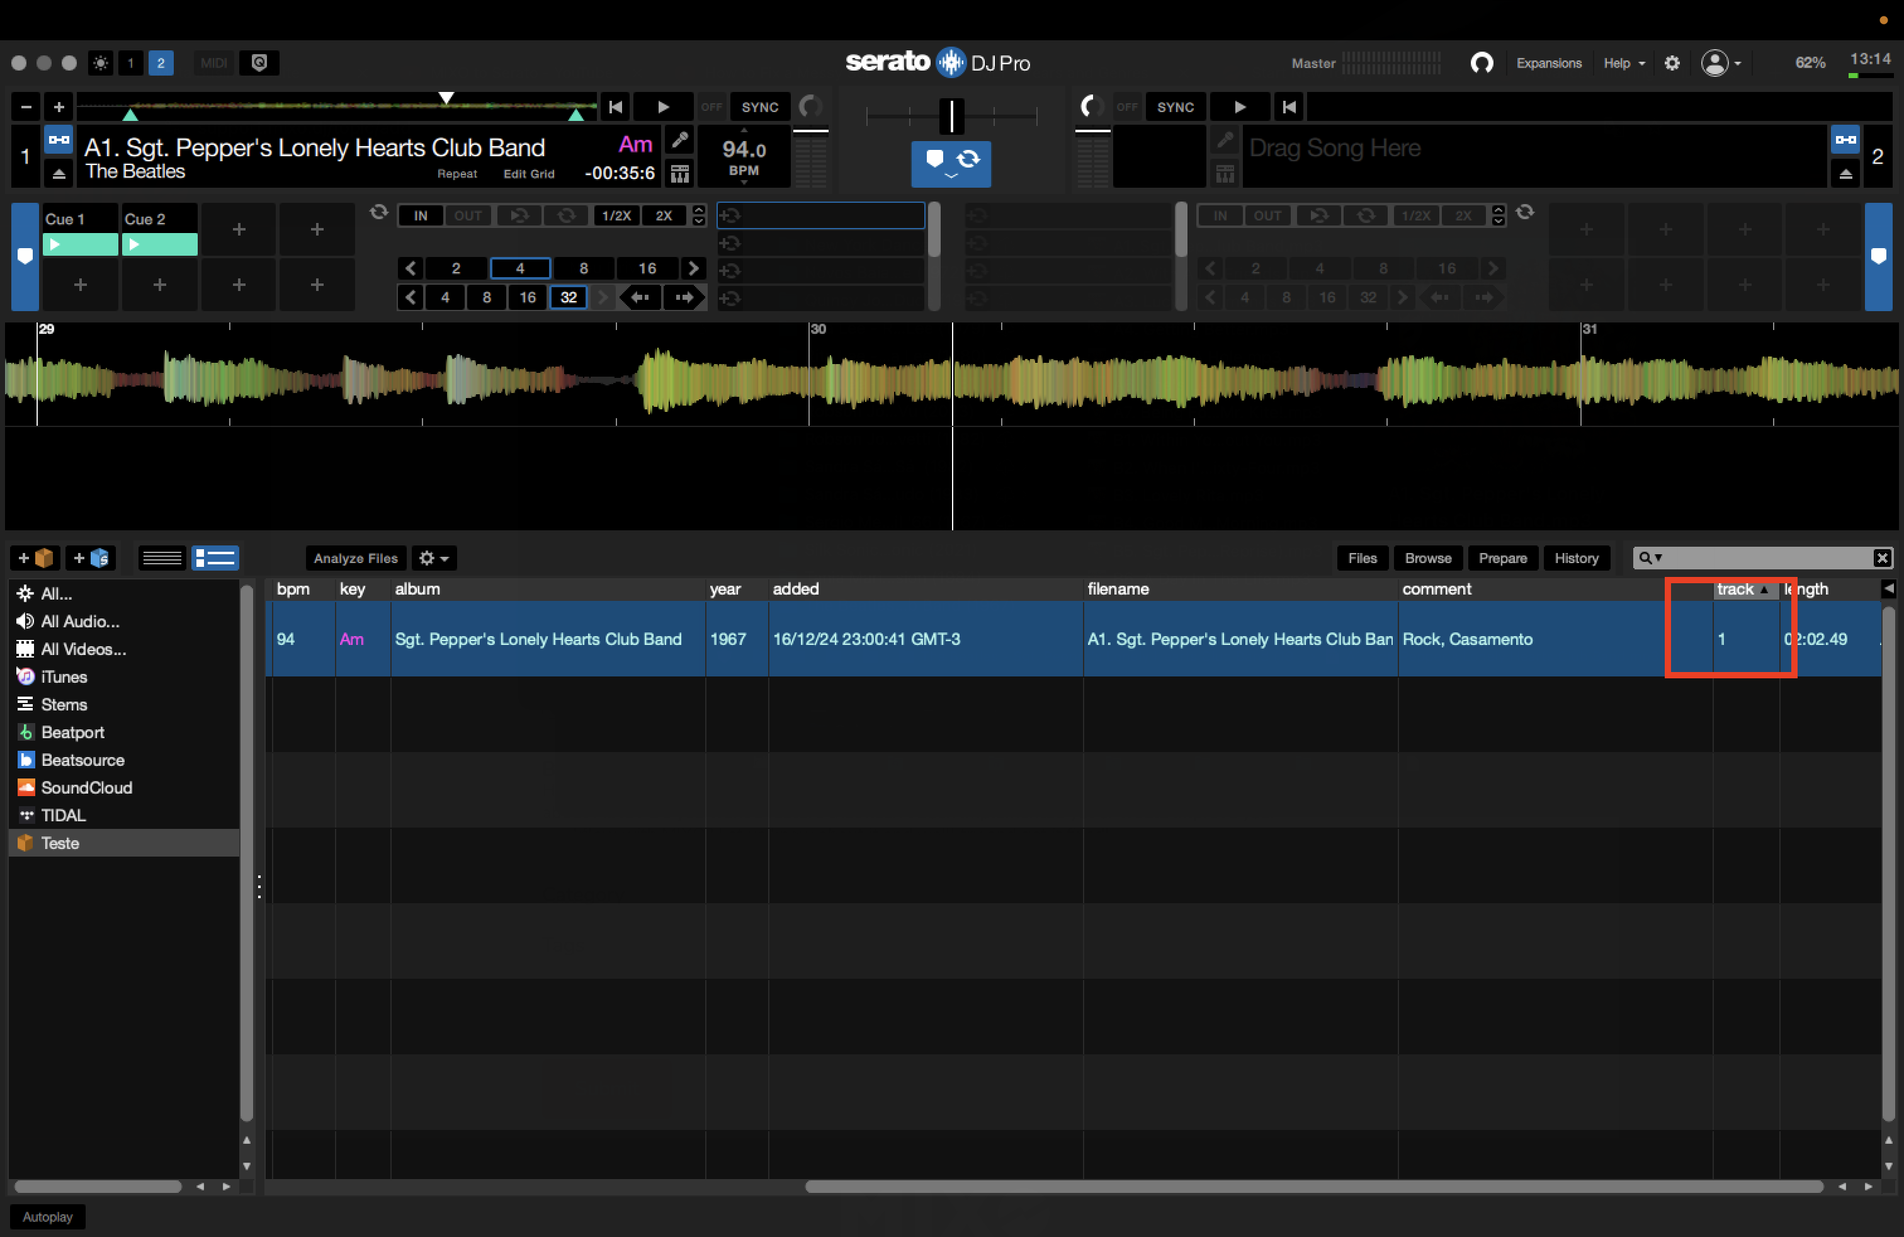Viewport: 1904px width, 1237px height.
Task: Click the add smart crate icon
Action: tap(91, 557)
